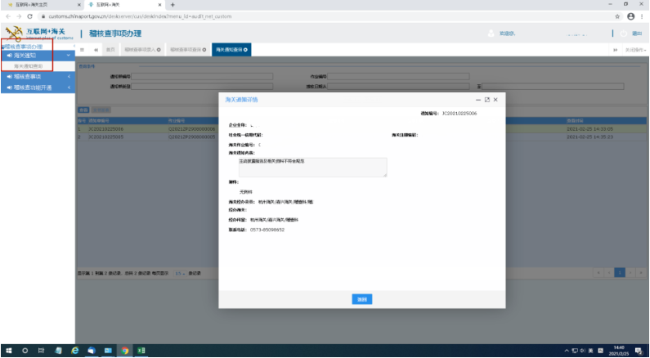Click the Windows Start button
650x358 pixels.
(x=9, y=351)
